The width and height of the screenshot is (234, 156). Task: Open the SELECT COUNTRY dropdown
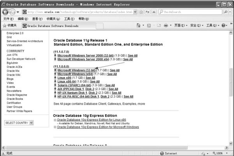point(19,123)
